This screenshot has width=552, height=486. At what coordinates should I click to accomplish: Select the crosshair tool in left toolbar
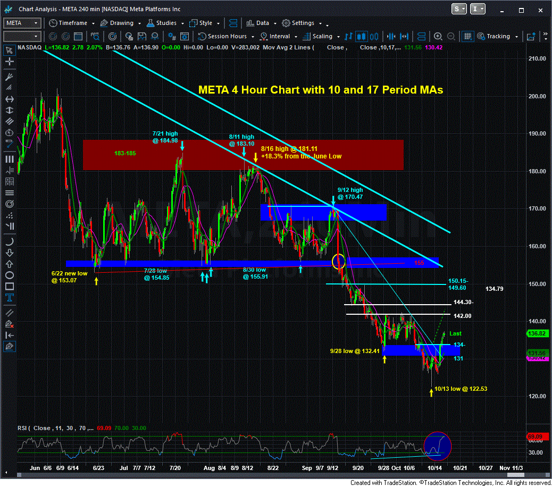tap(9, 62)
